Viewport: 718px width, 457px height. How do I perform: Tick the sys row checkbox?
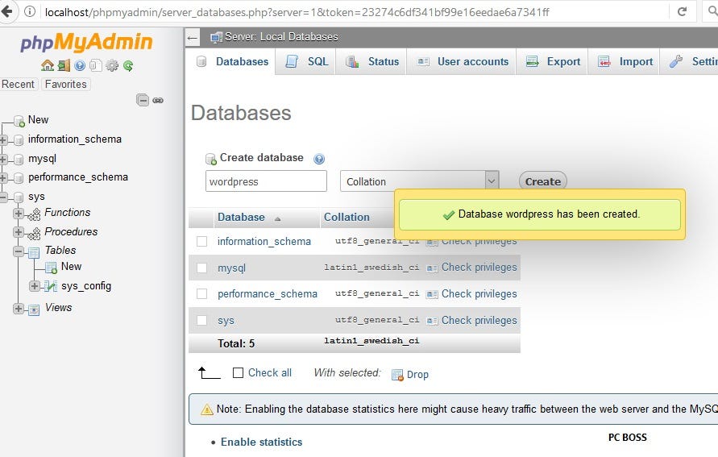coord(202,321)
